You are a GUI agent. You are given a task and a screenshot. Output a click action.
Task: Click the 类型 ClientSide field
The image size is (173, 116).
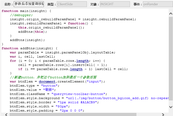pos(72,4)
